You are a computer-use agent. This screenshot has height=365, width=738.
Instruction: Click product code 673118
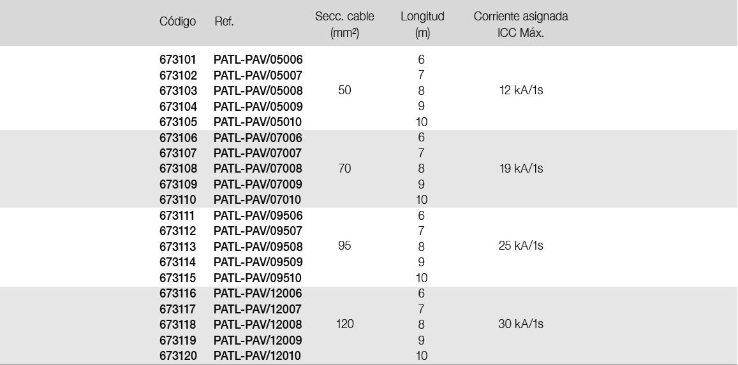179,325
